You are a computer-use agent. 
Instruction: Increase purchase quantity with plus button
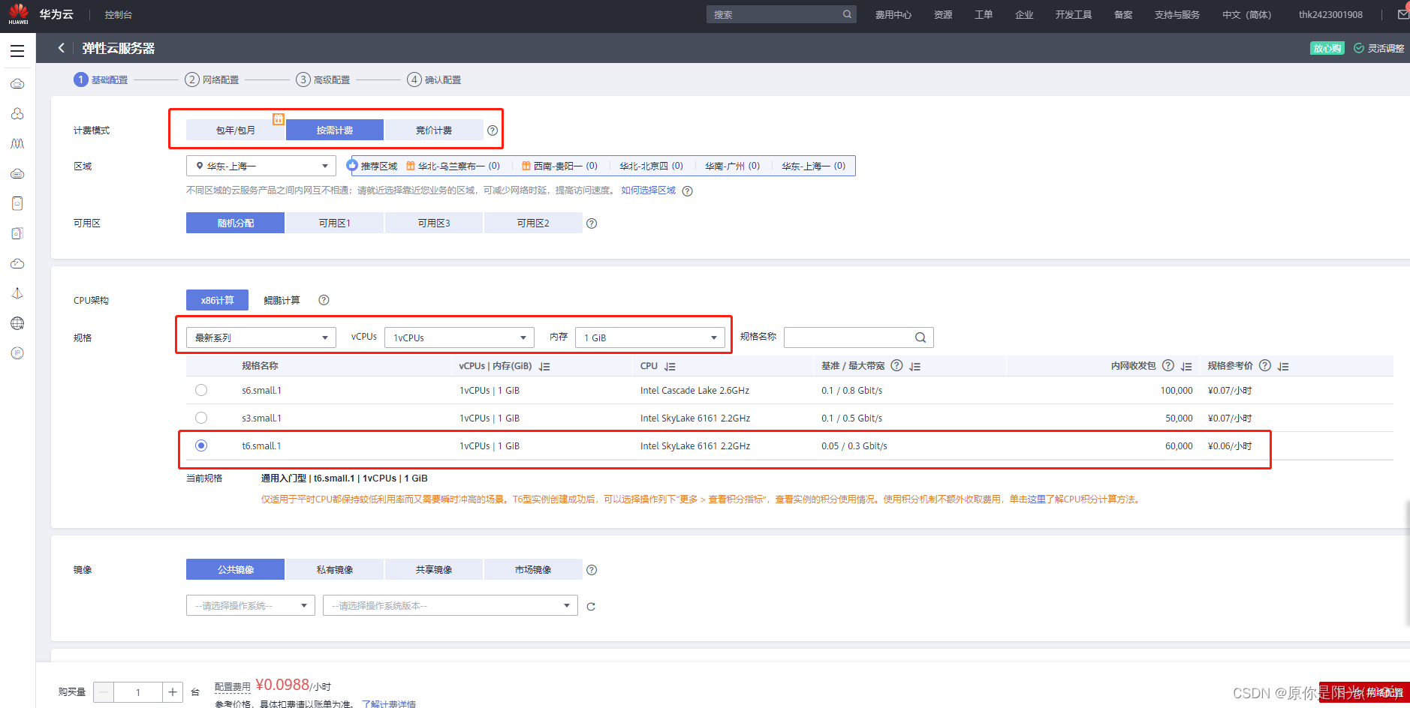coord(173,692)
